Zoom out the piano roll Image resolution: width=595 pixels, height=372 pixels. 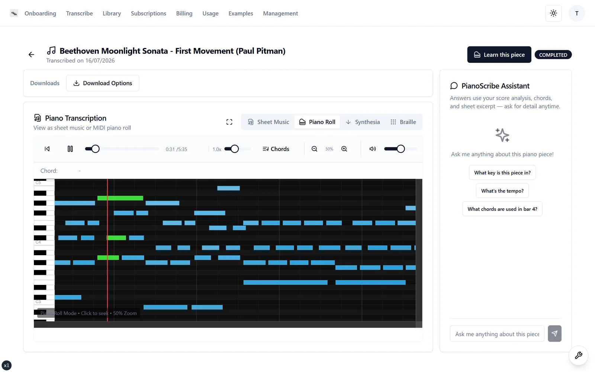314,149
